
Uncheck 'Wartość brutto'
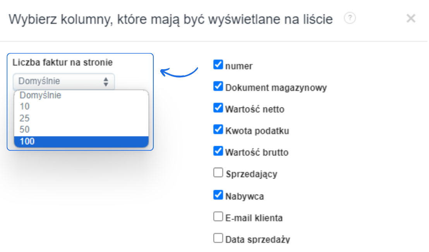point(218,151)
